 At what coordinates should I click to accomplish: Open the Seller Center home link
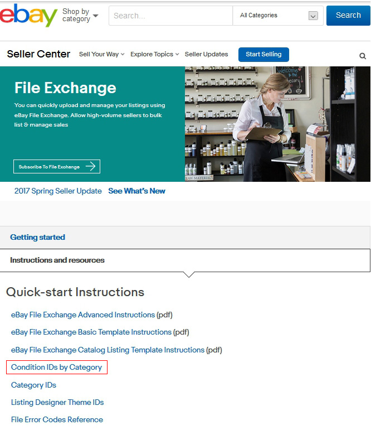[x=38, y=54]
